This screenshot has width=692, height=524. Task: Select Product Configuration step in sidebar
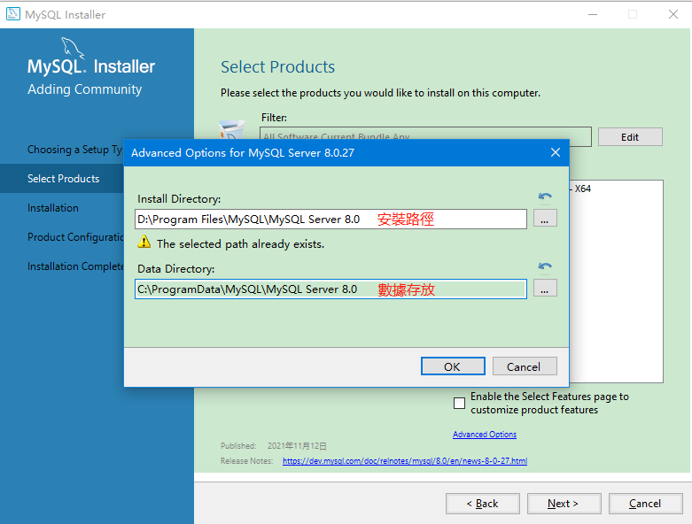75,237
